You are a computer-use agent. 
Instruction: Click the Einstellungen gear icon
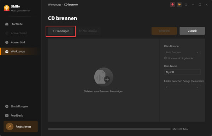(x=7, y=106)
